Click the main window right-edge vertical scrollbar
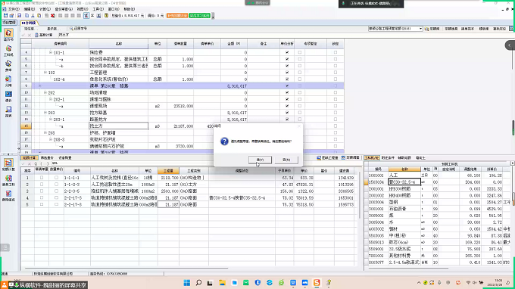Screen dimensions: 515x289 click(x=513, y=128)
